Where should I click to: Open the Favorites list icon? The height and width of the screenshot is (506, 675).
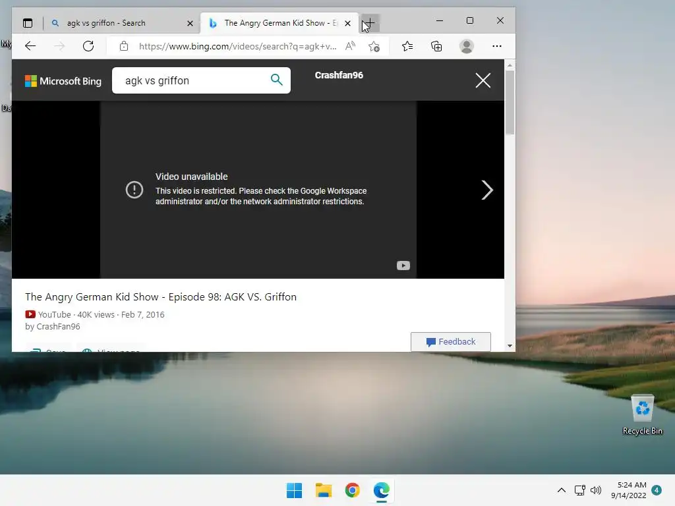click(407, 46)
